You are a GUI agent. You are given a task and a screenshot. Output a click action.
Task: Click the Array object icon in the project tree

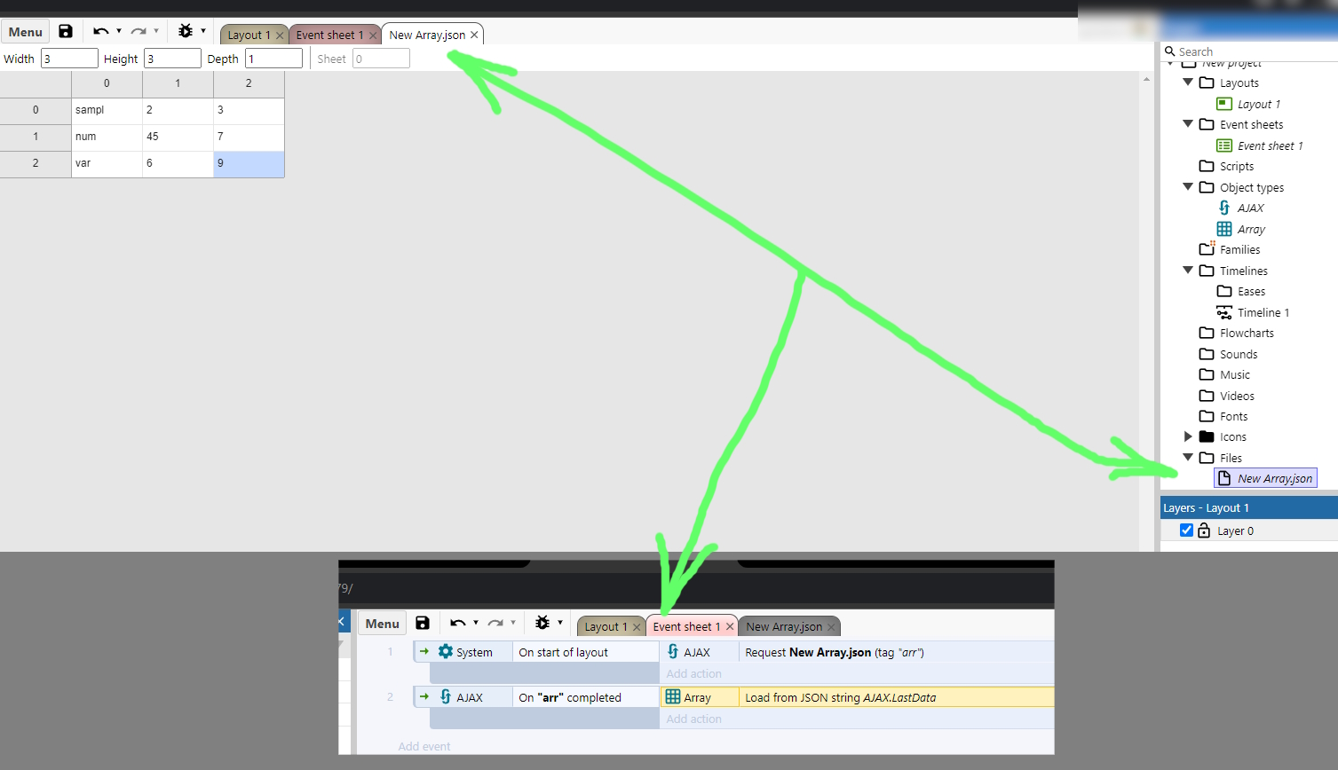pos(1224,229)
